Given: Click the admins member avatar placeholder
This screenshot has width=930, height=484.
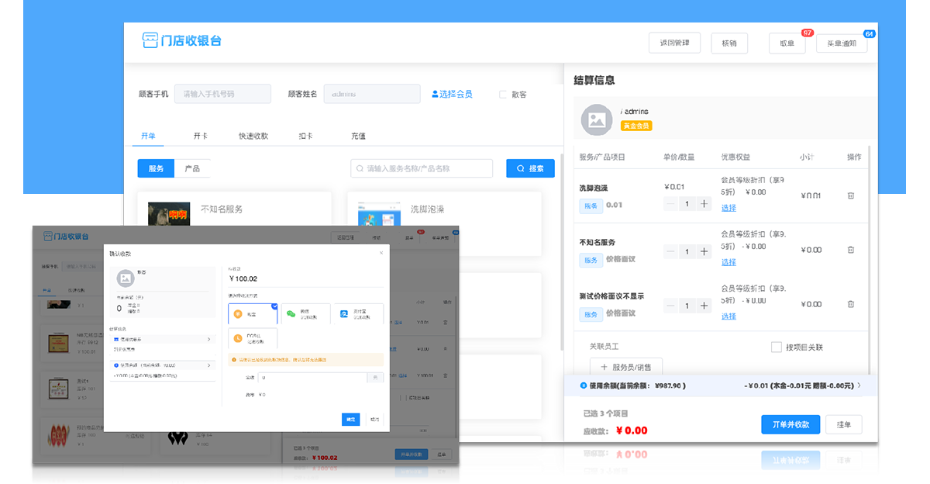Looking at the screenshot, I should [x=597, y=119].
